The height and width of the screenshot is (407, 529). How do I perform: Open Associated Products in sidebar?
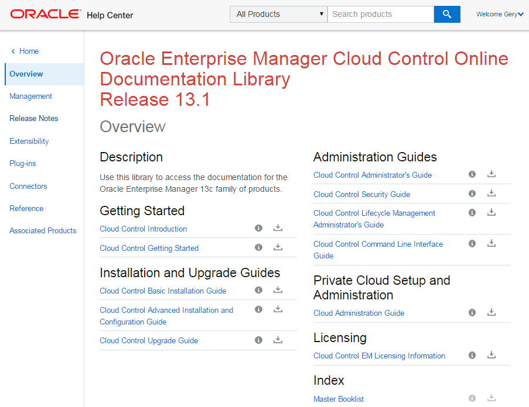43,230
